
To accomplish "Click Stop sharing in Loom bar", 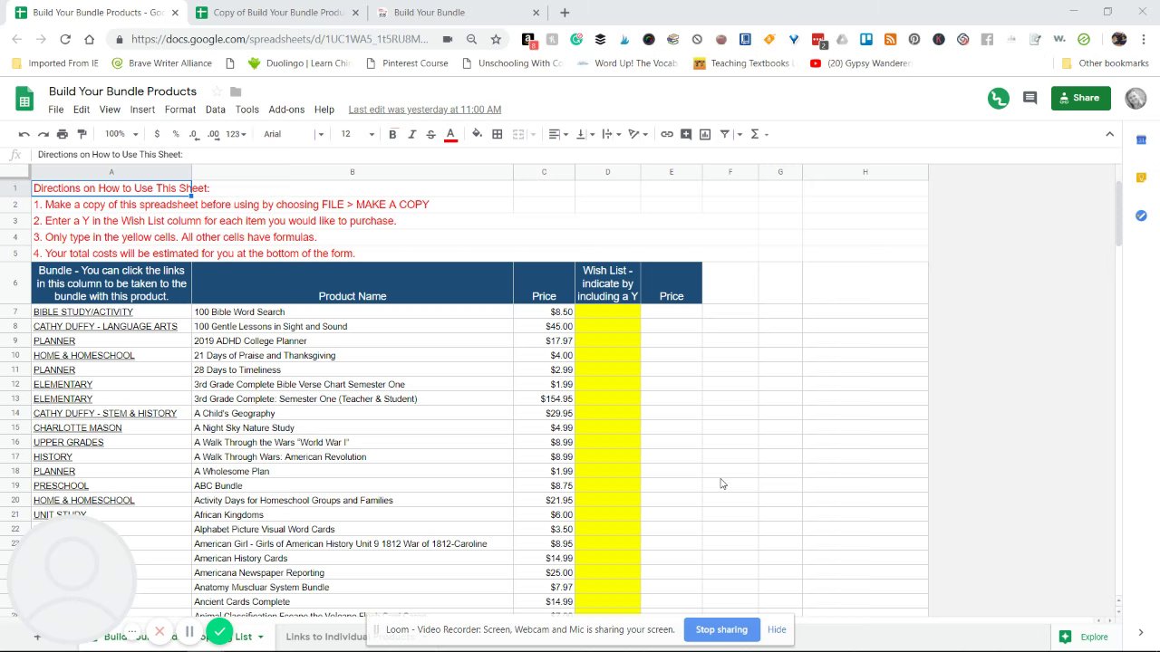I will point(721,629).
